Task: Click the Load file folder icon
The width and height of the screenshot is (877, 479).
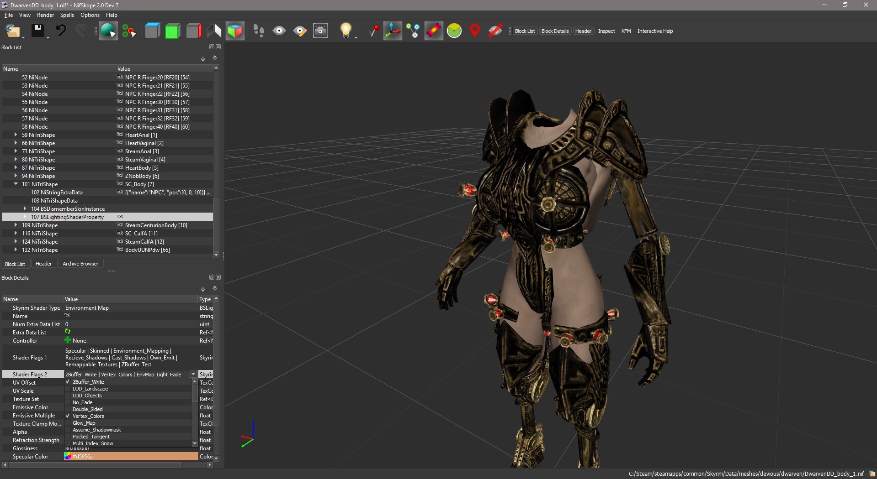Action: tap(13, 31)
